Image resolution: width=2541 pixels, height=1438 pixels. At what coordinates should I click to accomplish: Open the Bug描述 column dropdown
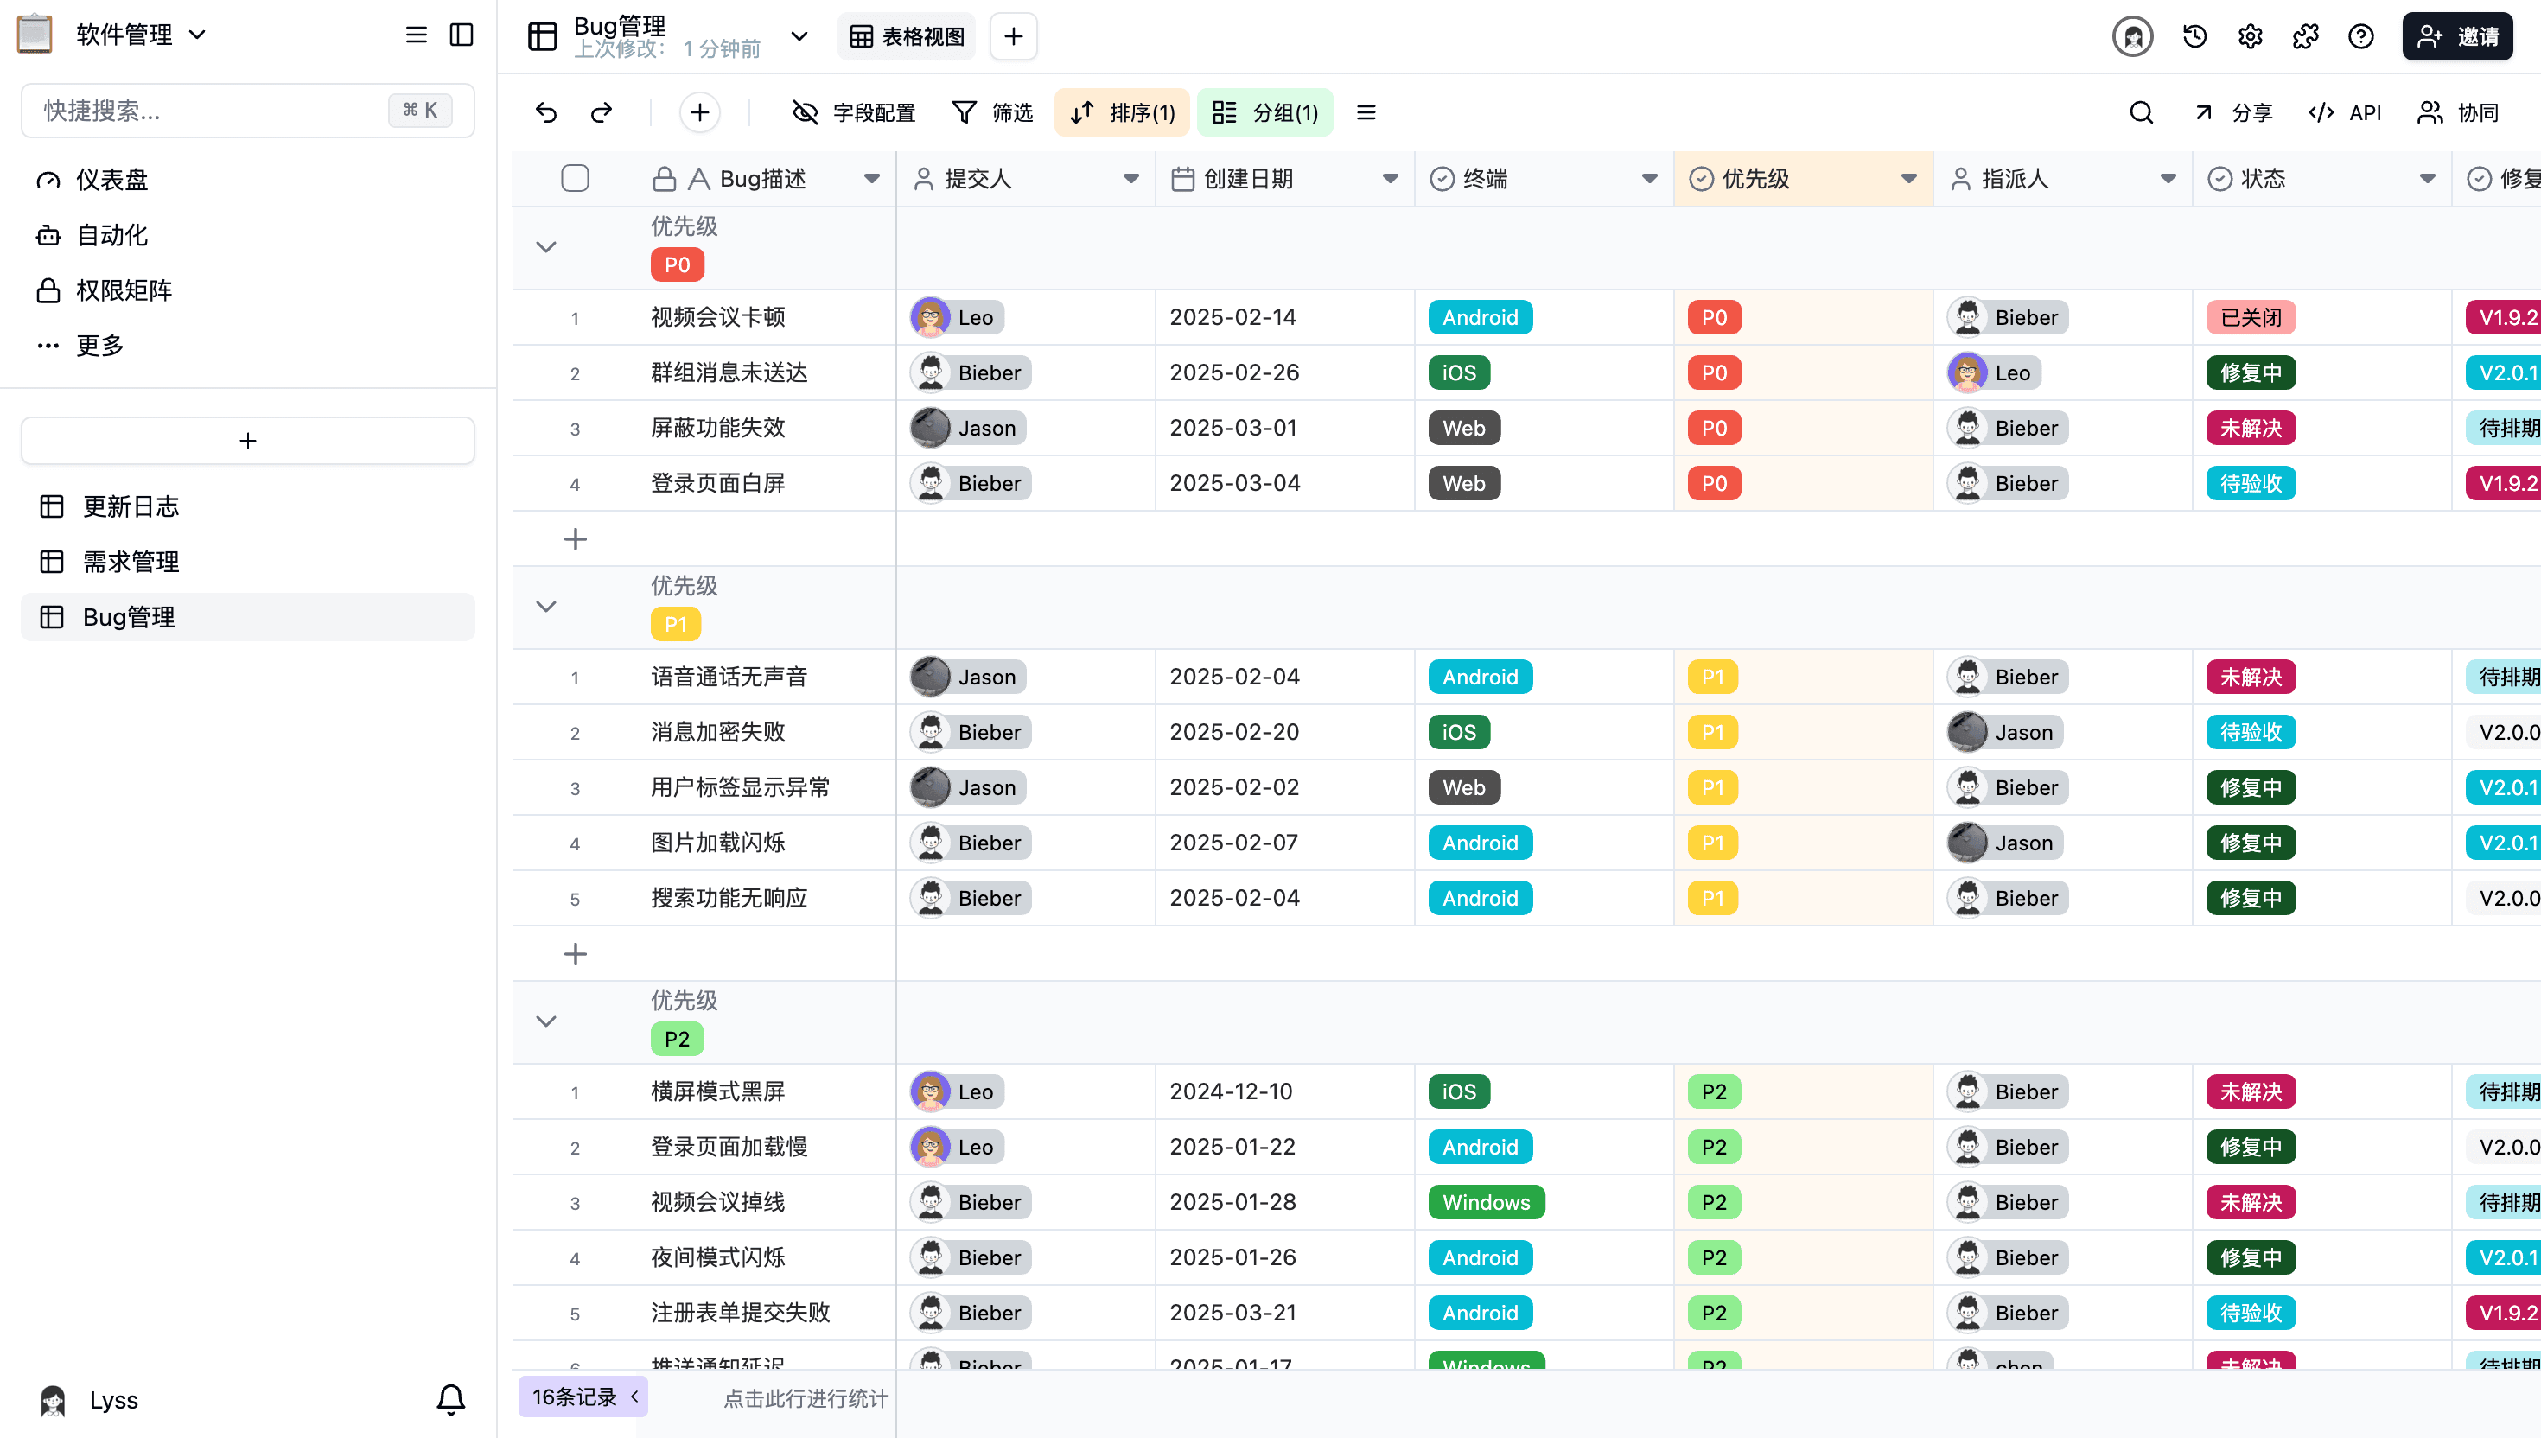tap(872, 179)
